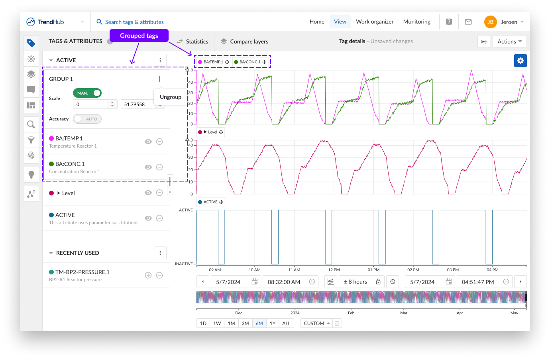The image size is (550, 359).
Task: Open the search magnifier sidebar tool
Action: (31, 124)
